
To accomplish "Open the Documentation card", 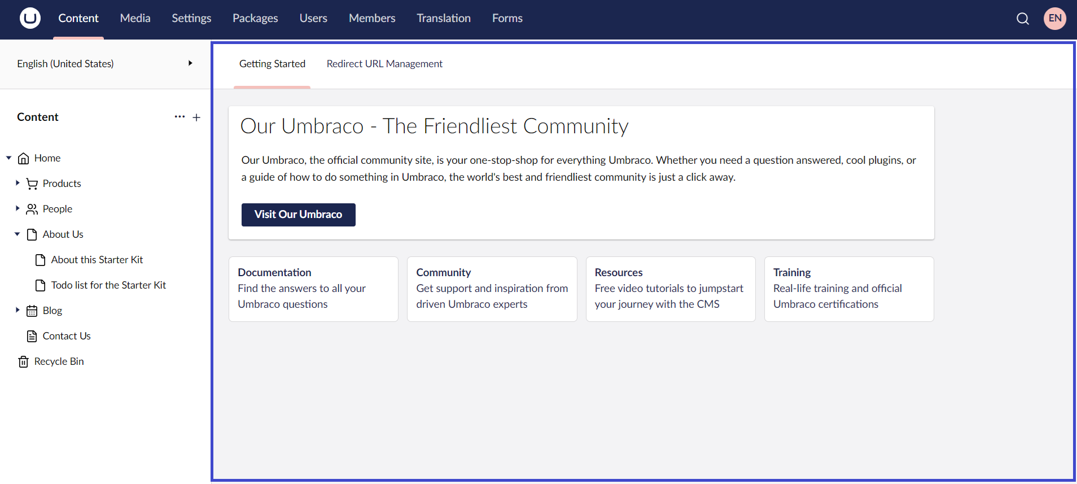I will (x=313, y=289).
